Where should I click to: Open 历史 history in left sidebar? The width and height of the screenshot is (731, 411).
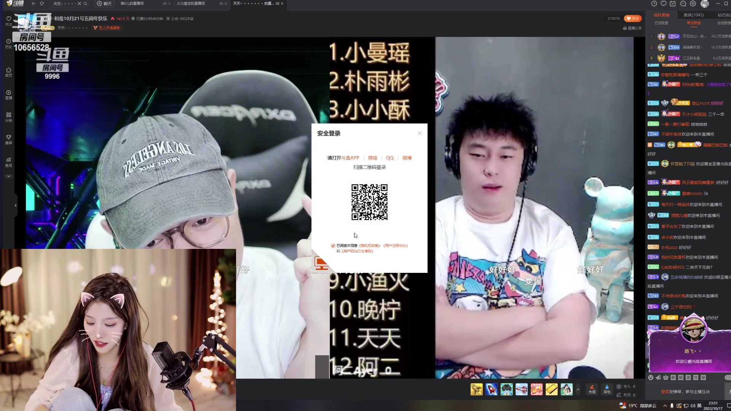pos(8,43)
